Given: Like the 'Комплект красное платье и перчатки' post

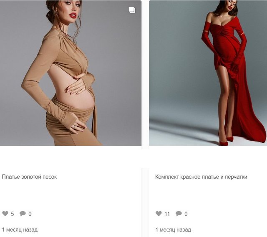Looking at the screenshot, I should coord(159,214).
